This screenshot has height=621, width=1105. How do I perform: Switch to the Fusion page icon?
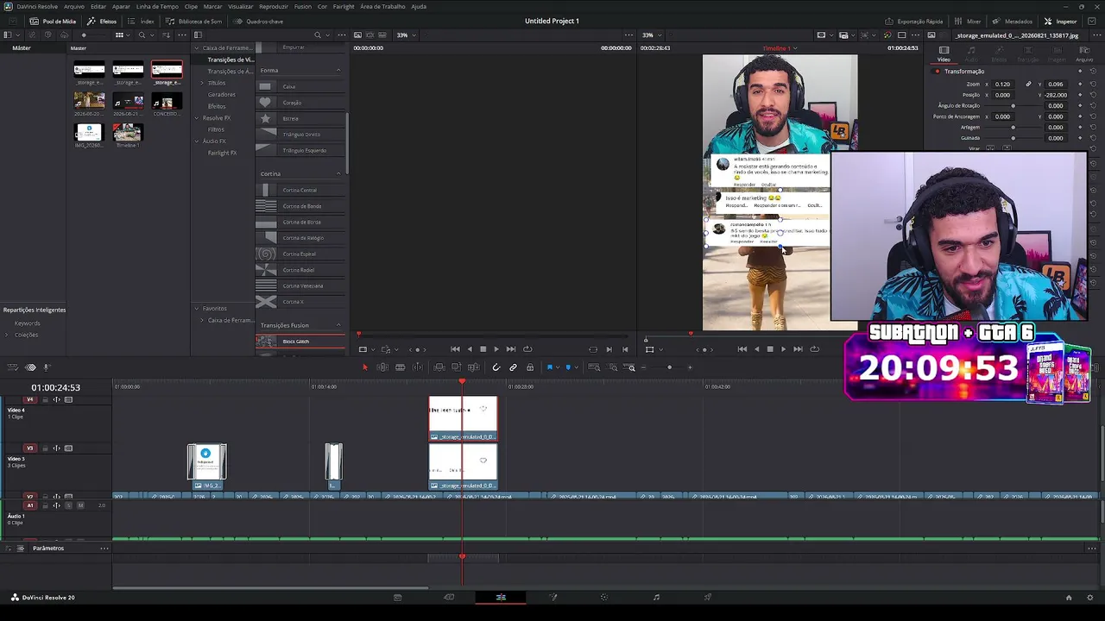coord(553,597)
